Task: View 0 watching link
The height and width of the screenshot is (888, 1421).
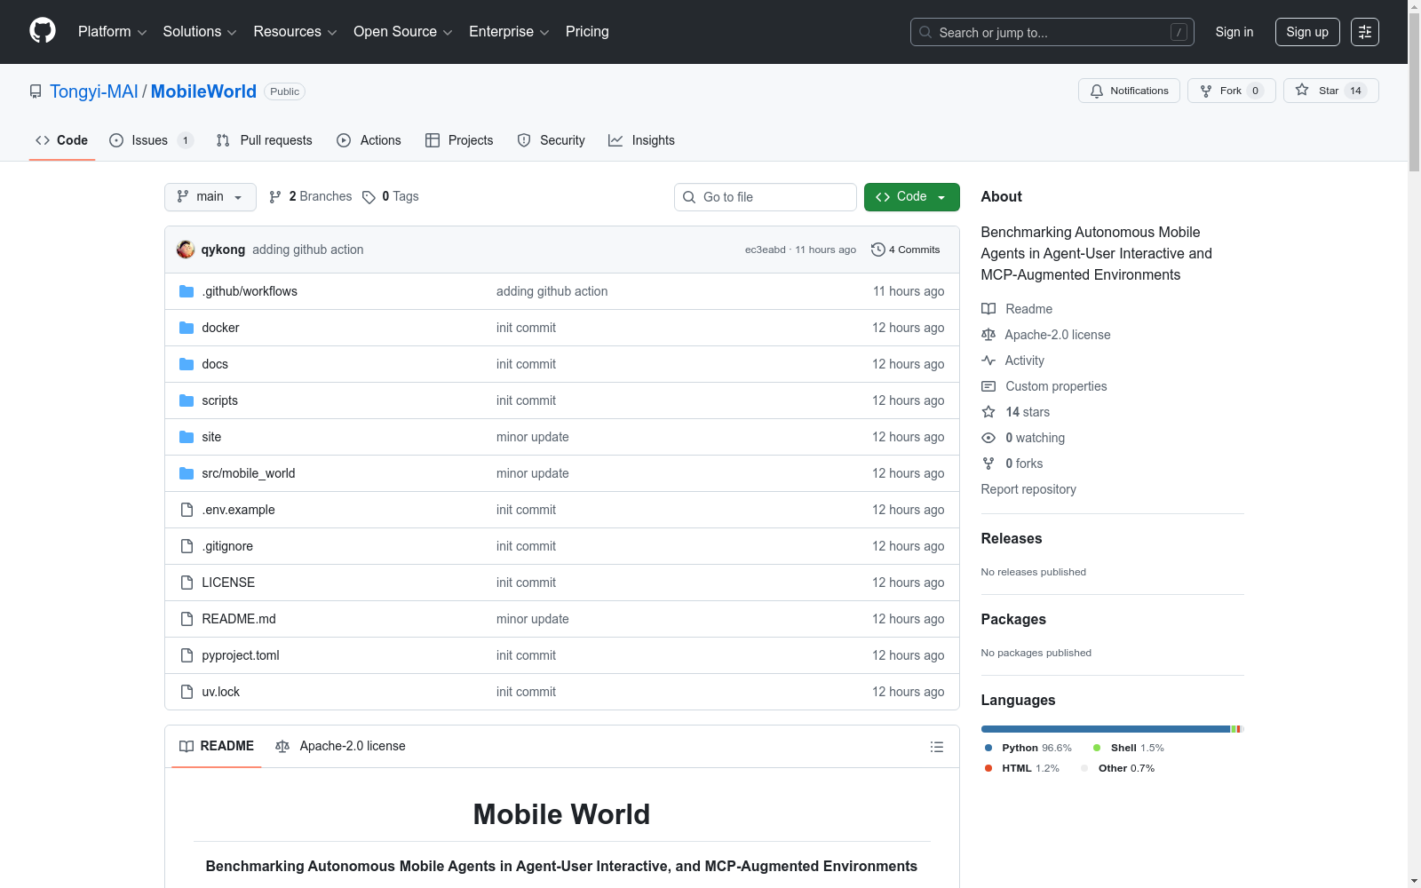Action: 1023,438
